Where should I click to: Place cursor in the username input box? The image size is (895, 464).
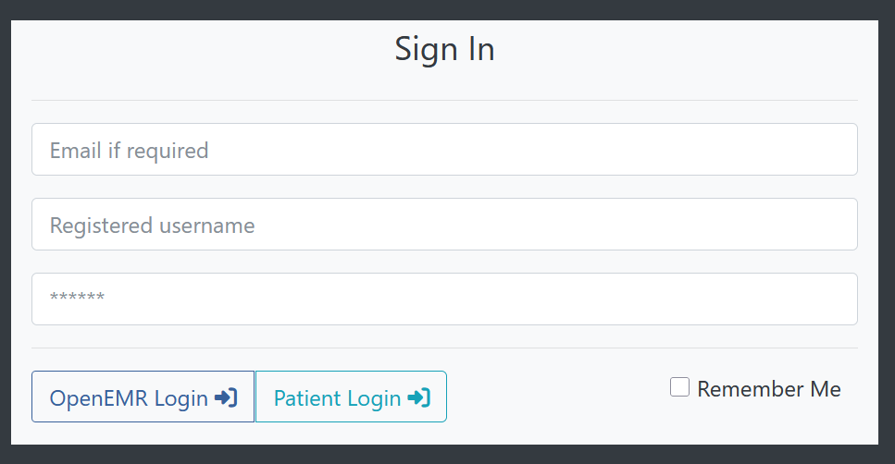tap(444, 224)
